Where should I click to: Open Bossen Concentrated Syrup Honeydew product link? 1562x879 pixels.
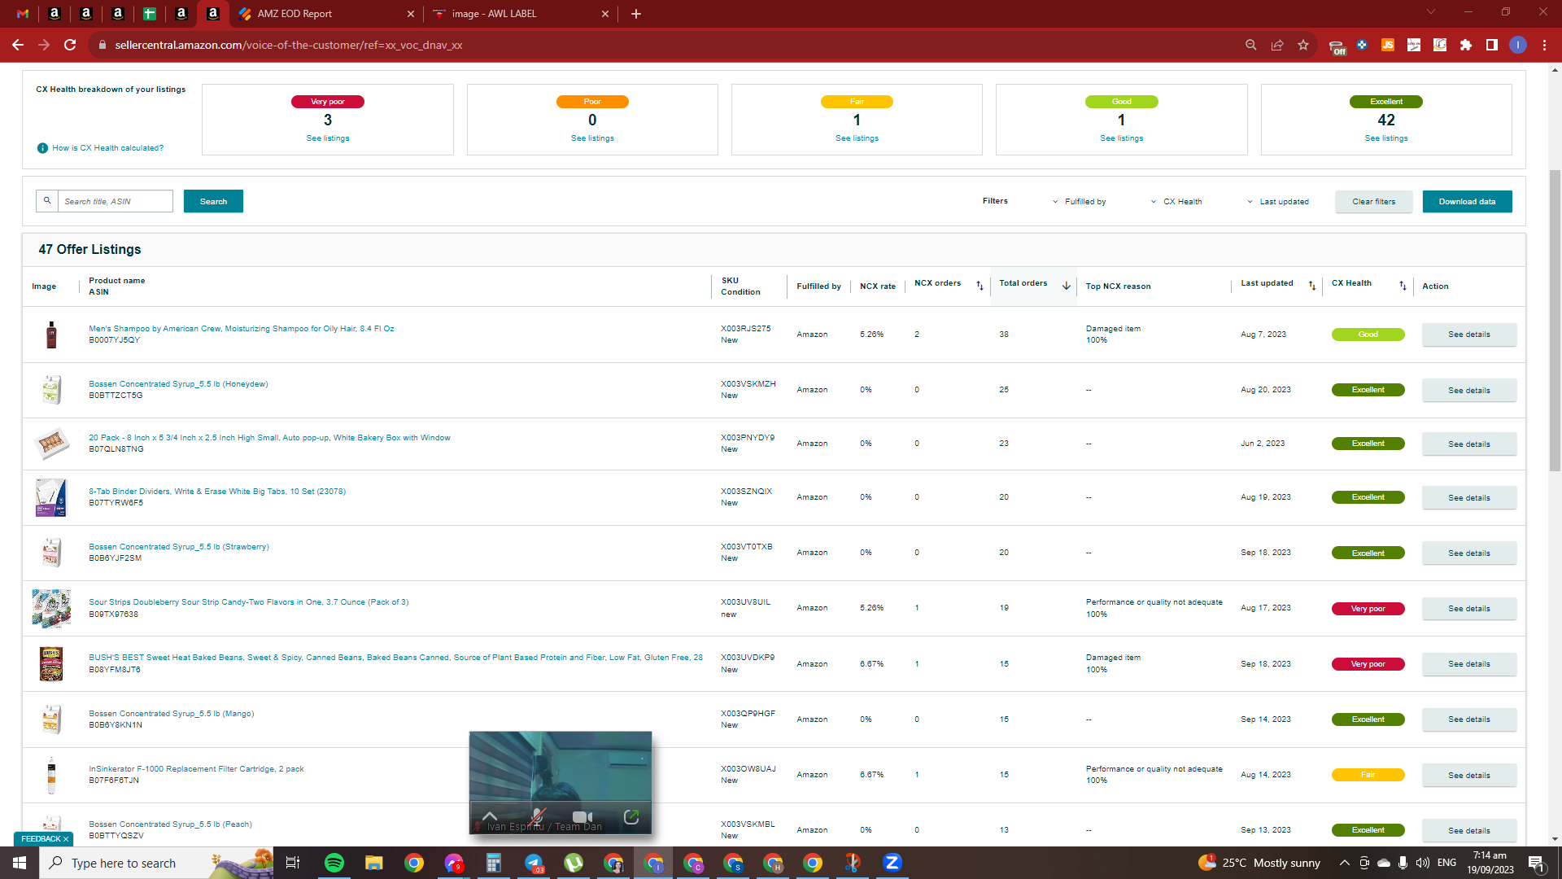(178, 384)
